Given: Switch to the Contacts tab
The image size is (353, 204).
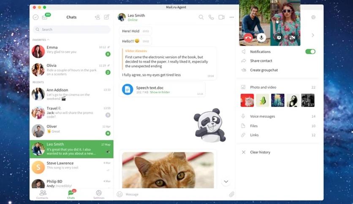Looking at the screenshot, I should [42, 194].
